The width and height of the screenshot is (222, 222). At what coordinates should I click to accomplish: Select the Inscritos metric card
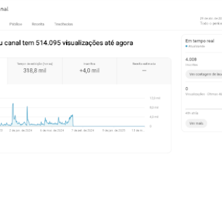click(89, 71)
